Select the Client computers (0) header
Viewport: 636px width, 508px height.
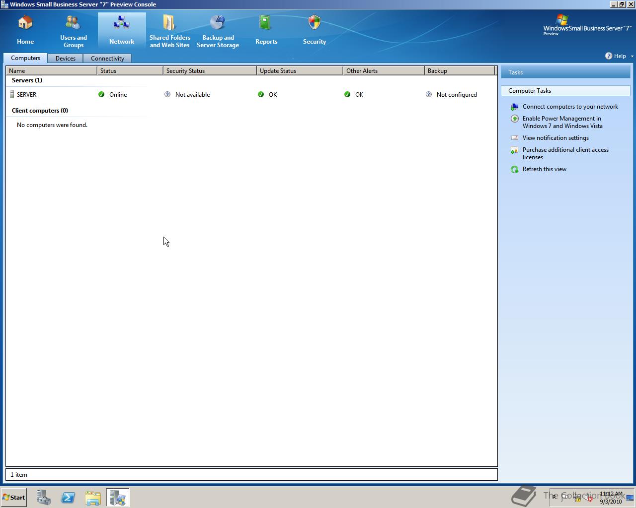coord(40,111)
